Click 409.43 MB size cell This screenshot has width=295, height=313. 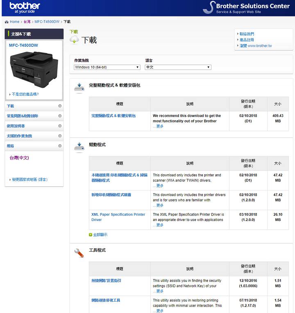click(278, 121)
